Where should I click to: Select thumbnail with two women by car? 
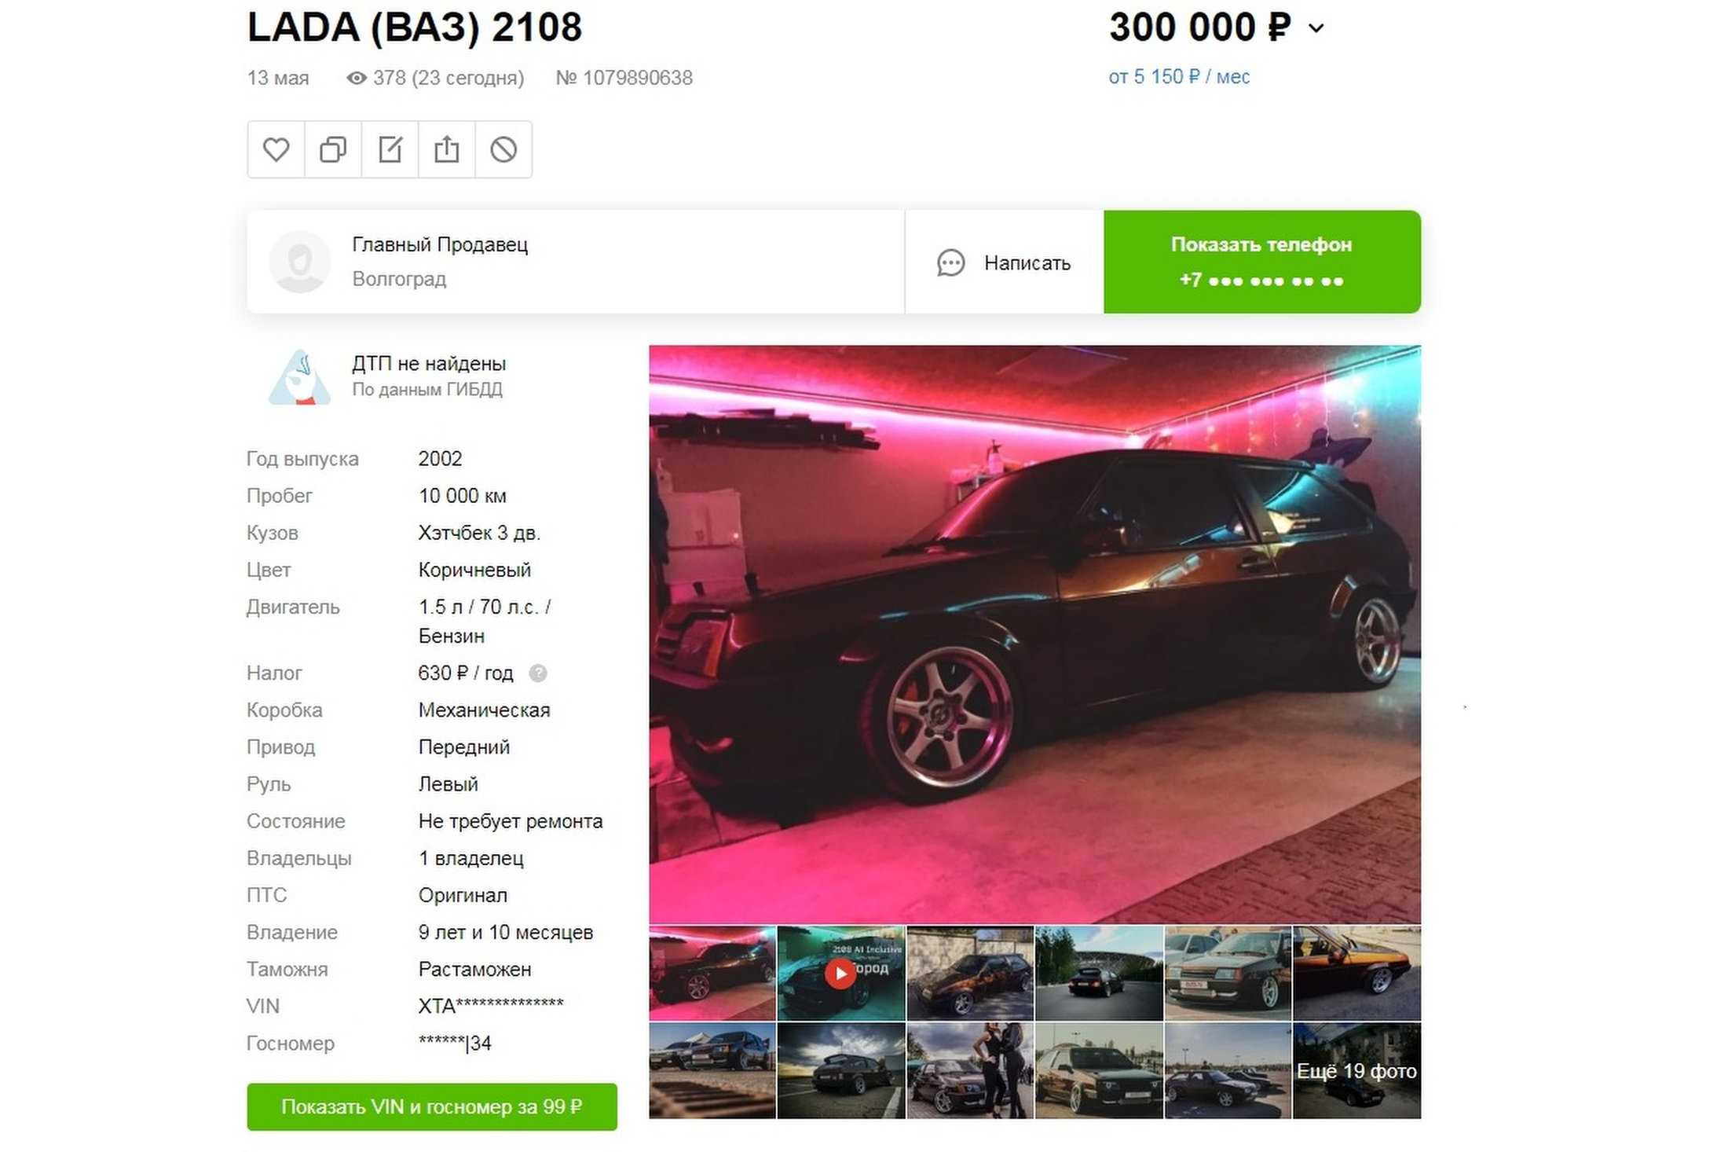(x=969, y=1070)
